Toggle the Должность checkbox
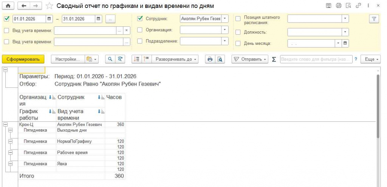The height and width of the screenshot is (187, 387). point(238,32)
